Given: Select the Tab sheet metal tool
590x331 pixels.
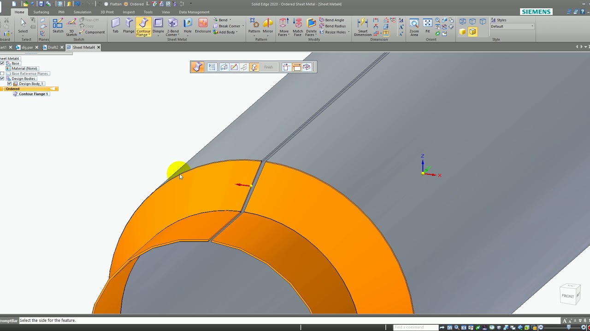Looking at the screenshot, I should [x=115, y=26].
